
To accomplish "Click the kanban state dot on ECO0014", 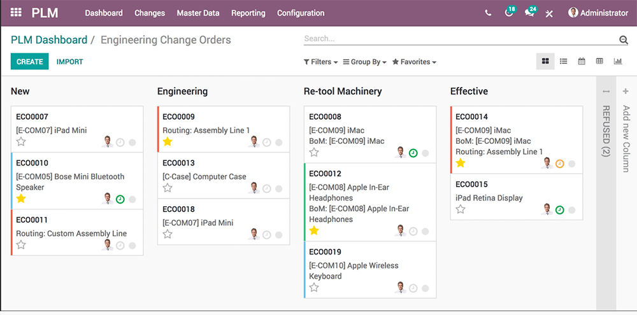I will pyautogui.click(x=571, y=164).
